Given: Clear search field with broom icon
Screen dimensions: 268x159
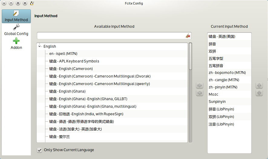Looking at the screenshot, I should (x=188, y=36).
